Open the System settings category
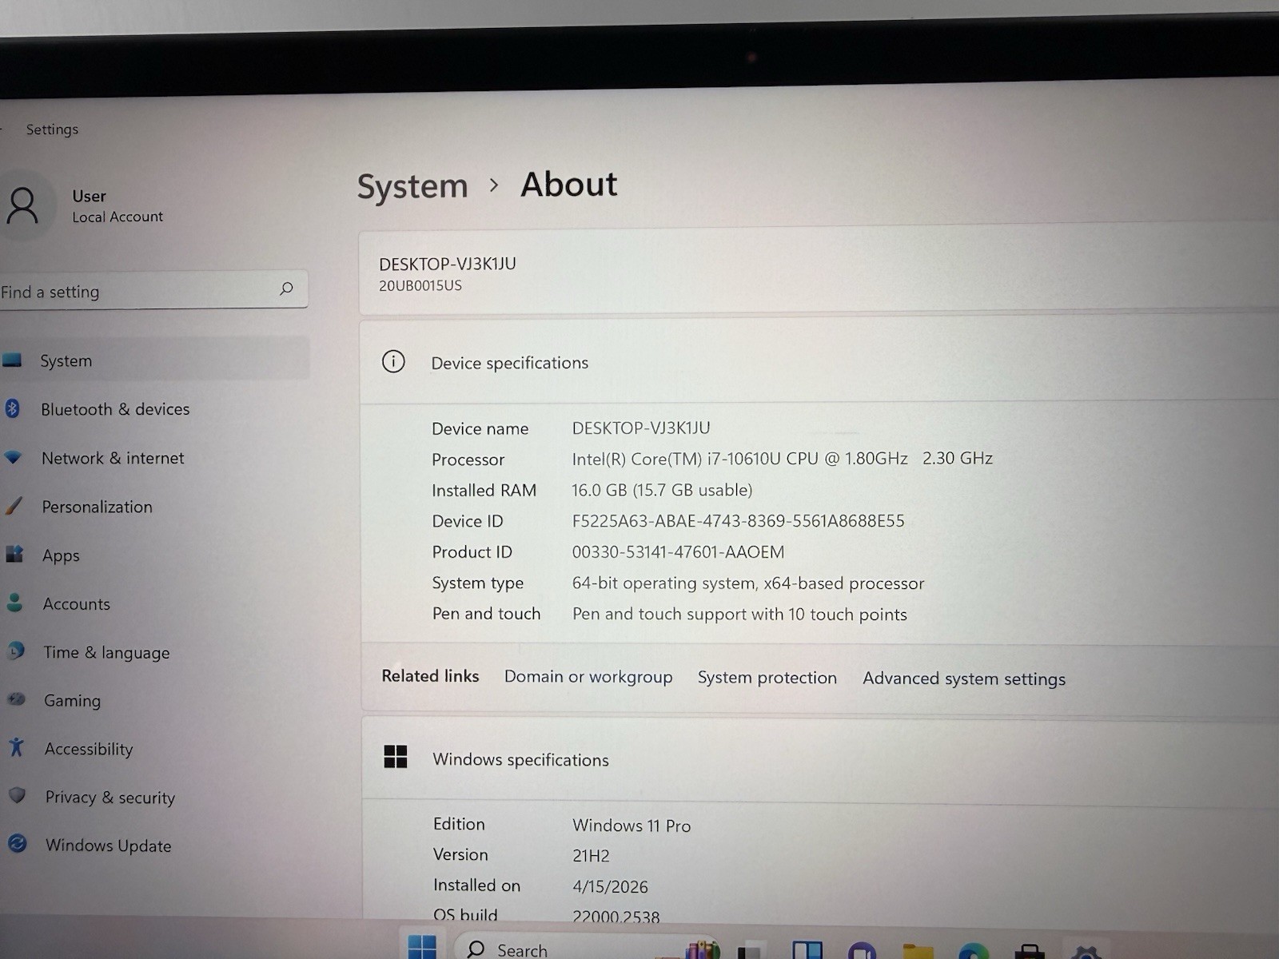1279x959 pixels. (x=153, y=360)
